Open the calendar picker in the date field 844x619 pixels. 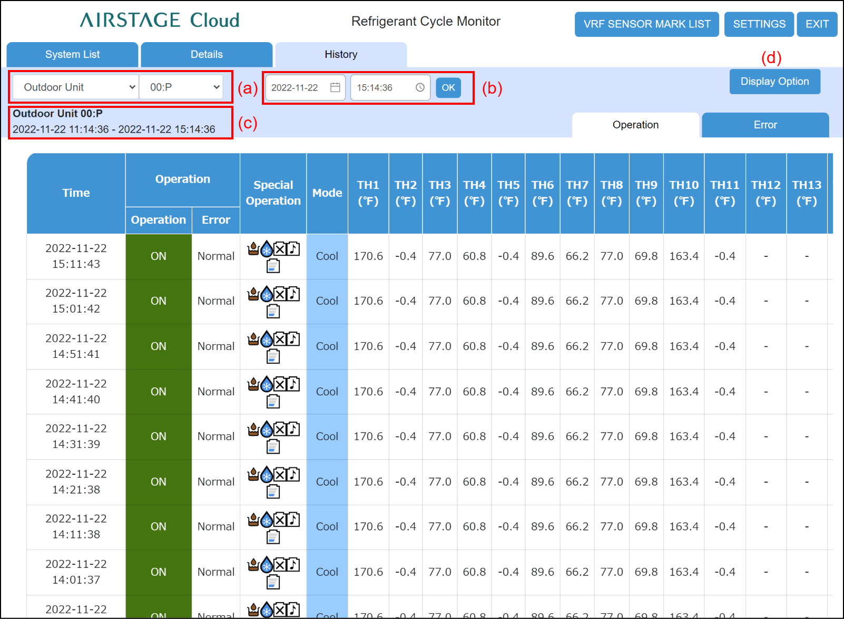pyautogui.click(x=335, y=87)
